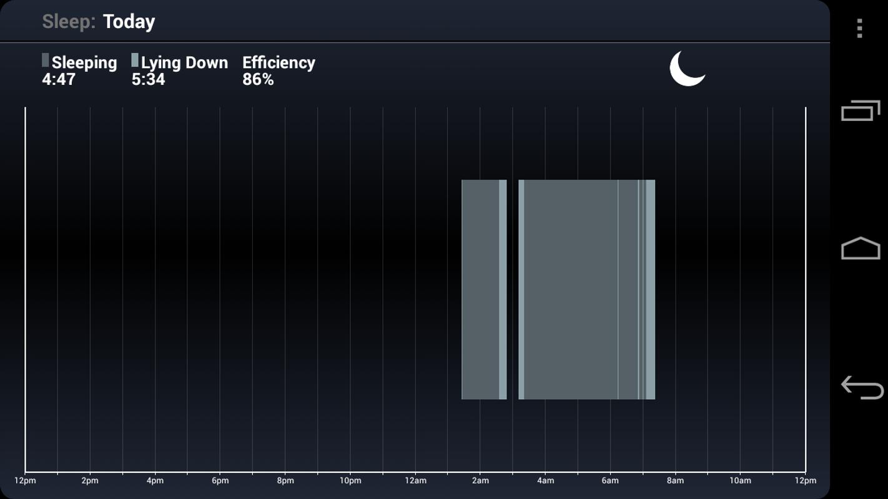Tap the lying-down stripe at the chart's right end
The width and height of the screenshot is (888, 499).
point(650,289)
